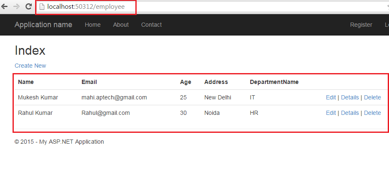Select the Rahul Kumar name cell
This screenshot has width=389, height=170.
35,113
